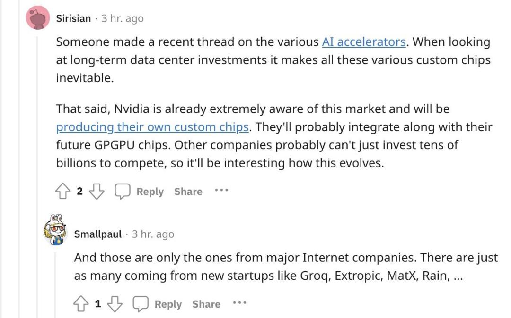Image resolution: width=511 pixels, height=318 pixels.
Task: Open Sirisian's profile avatar
Action: 38,18
